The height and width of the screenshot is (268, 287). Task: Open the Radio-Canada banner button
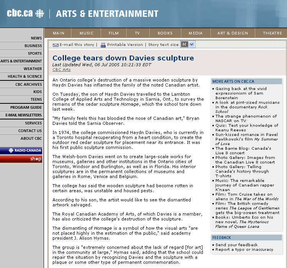click(21, 150)
